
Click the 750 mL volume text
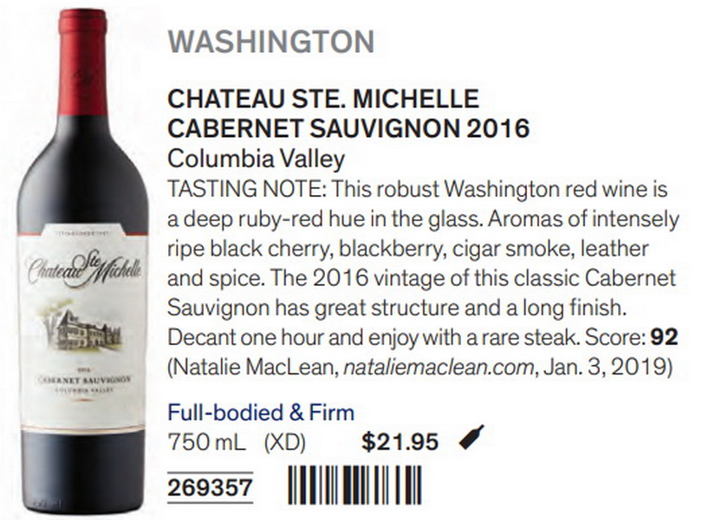(x=207, y=443)
